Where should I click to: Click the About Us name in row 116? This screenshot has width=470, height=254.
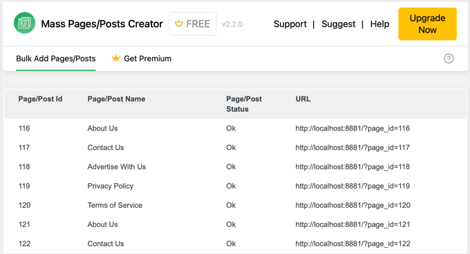(102, 128)
